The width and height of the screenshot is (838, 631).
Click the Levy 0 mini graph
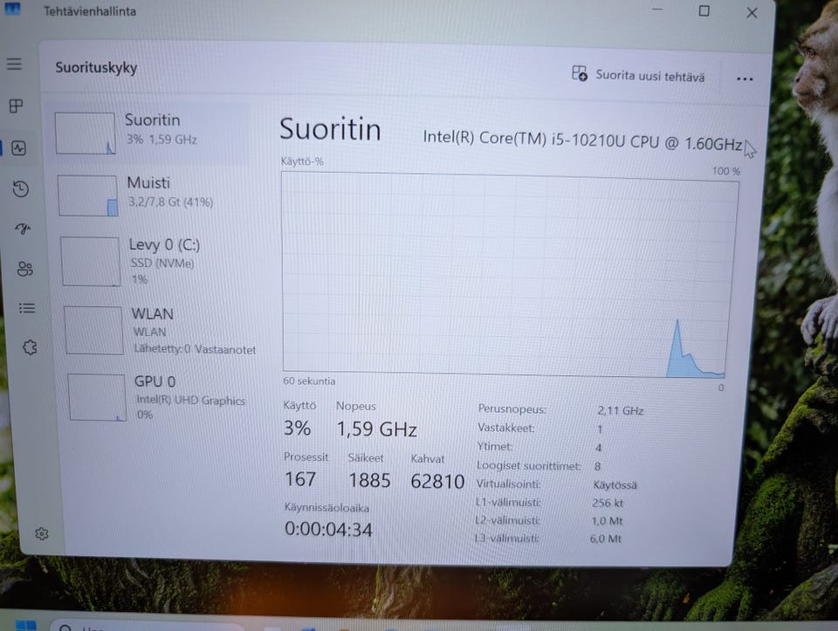[x=91, y=262]
